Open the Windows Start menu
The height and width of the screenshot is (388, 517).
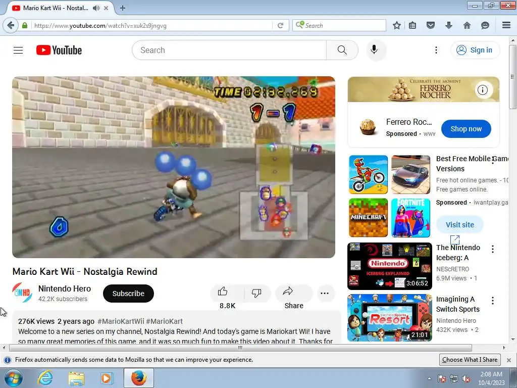tap(14, 378)
